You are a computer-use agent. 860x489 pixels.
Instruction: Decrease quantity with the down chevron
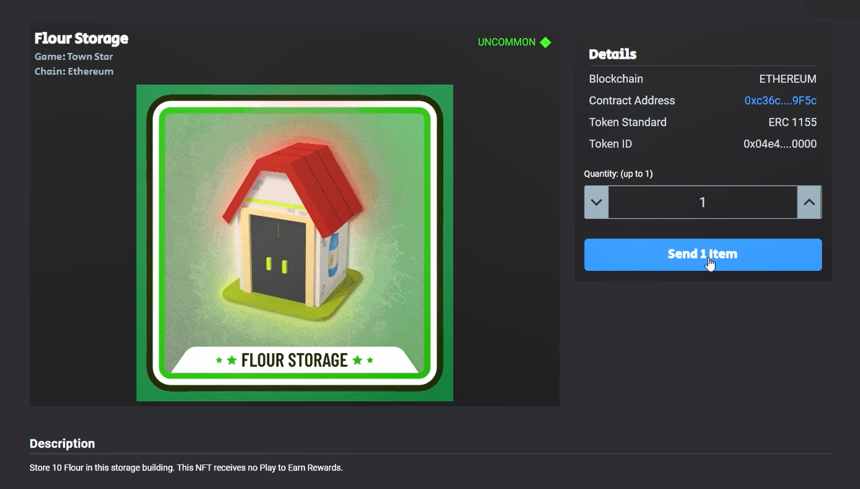tap(596, 202)
